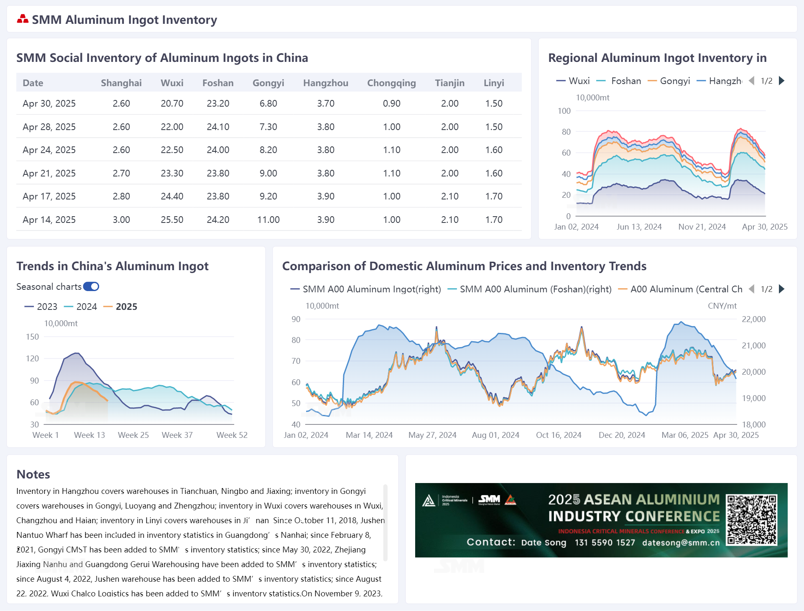Viewport: 804px width, 611px height.
Task: Toggle Gongyi series in regional legend
Action: [x=669, y=81]
